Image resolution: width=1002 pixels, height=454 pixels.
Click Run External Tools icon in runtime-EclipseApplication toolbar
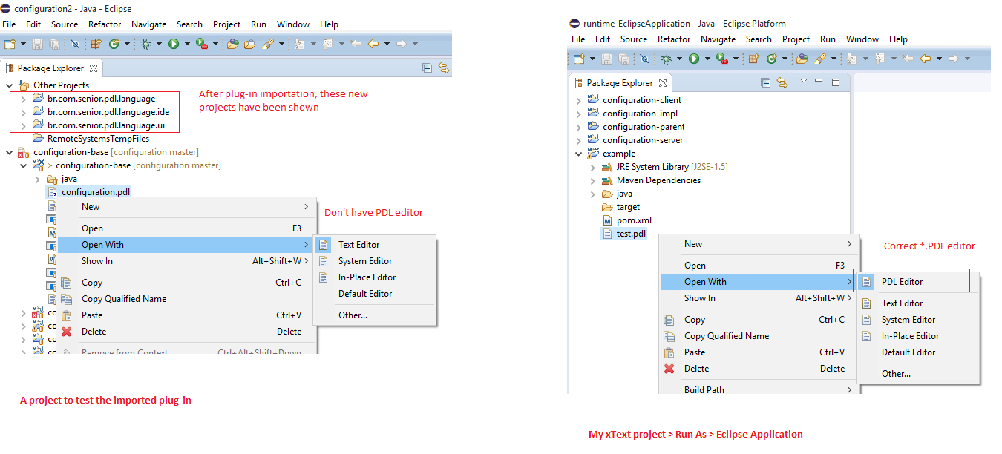click(x=722, y=59)
